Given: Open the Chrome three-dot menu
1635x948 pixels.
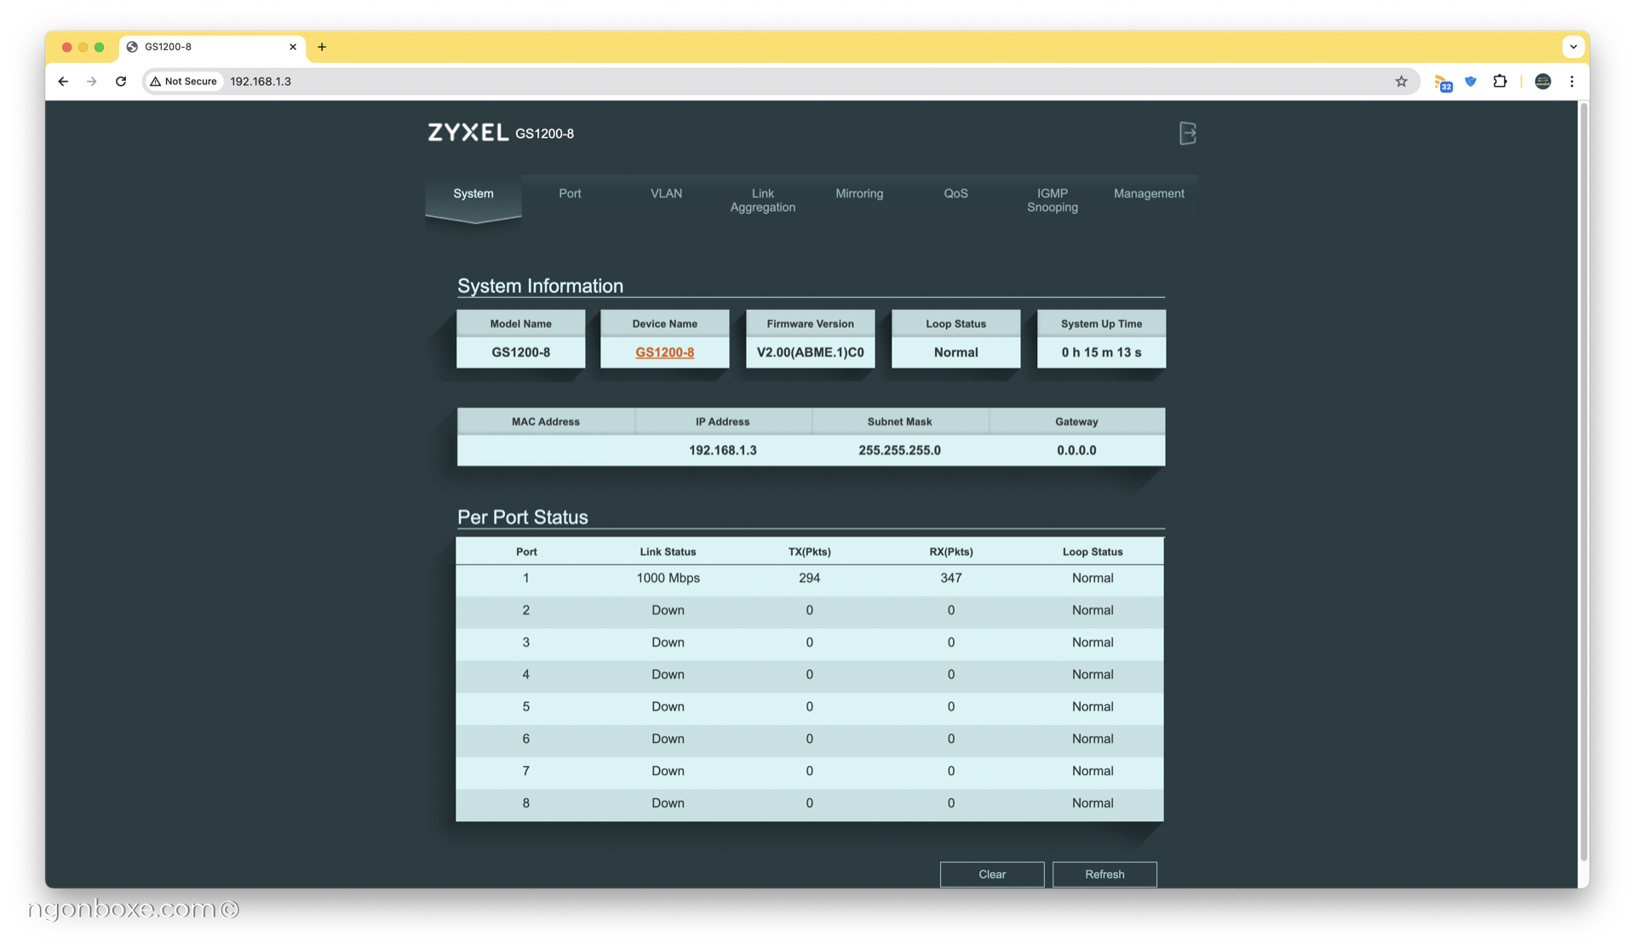Looking at the screenshot, I should point(1572,82).
